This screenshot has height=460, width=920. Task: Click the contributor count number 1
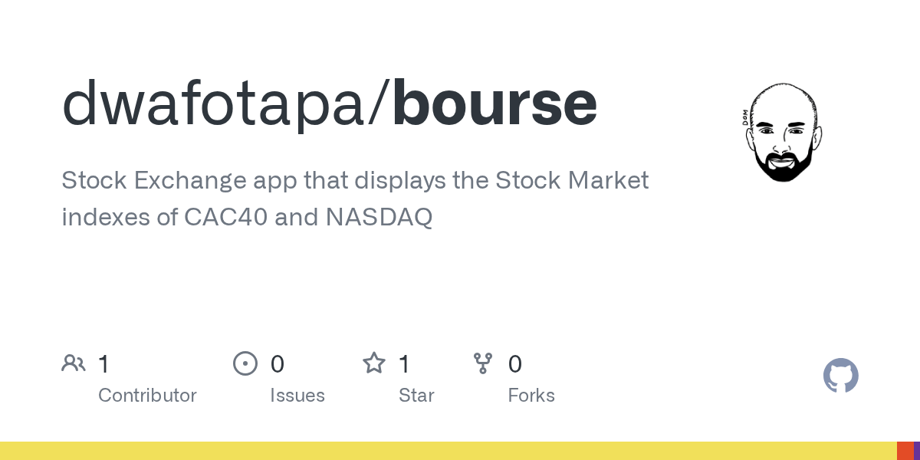(104, 364)
